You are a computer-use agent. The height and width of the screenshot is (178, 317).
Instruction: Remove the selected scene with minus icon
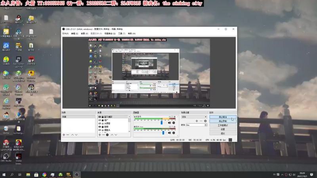coord(68,135)
